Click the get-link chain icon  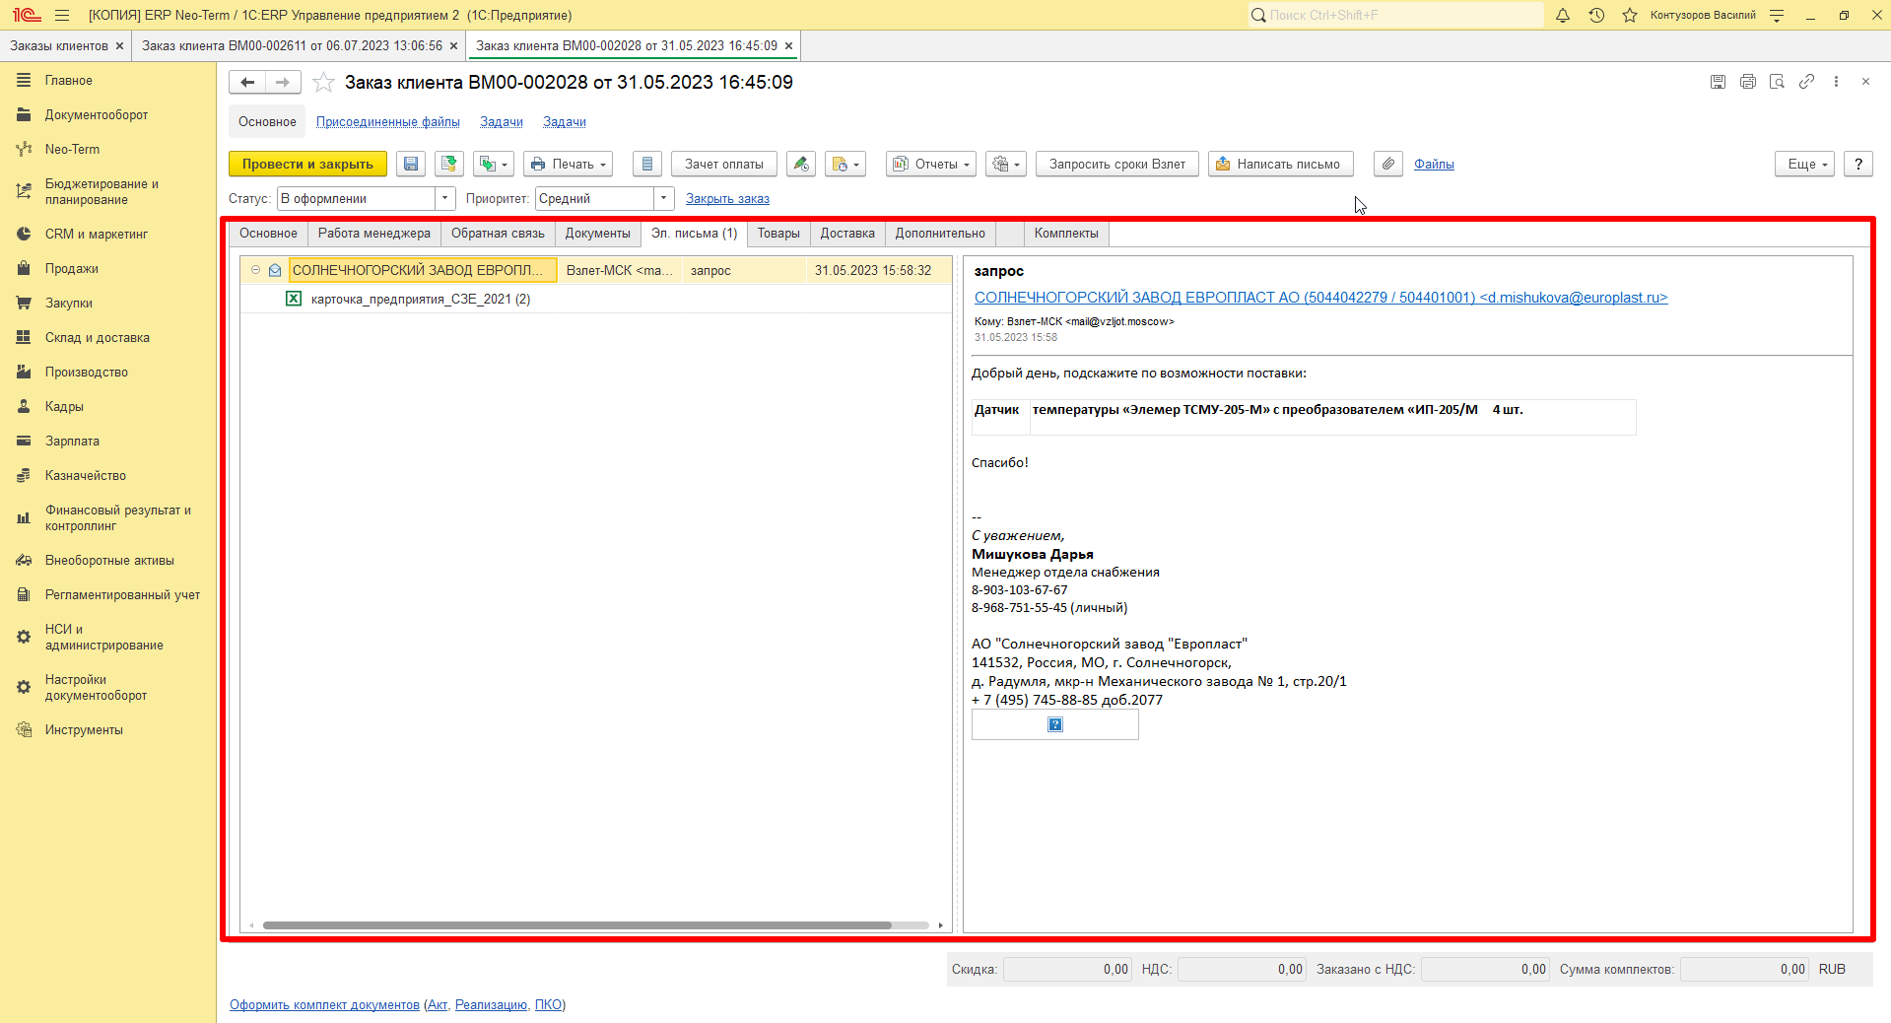pos(1806,82)
